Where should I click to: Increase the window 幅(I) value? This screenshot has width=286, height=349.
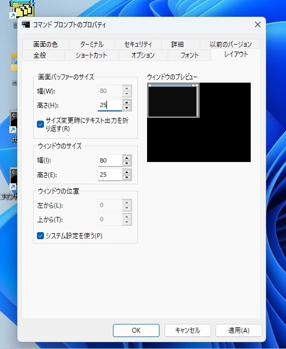[127, 158]
